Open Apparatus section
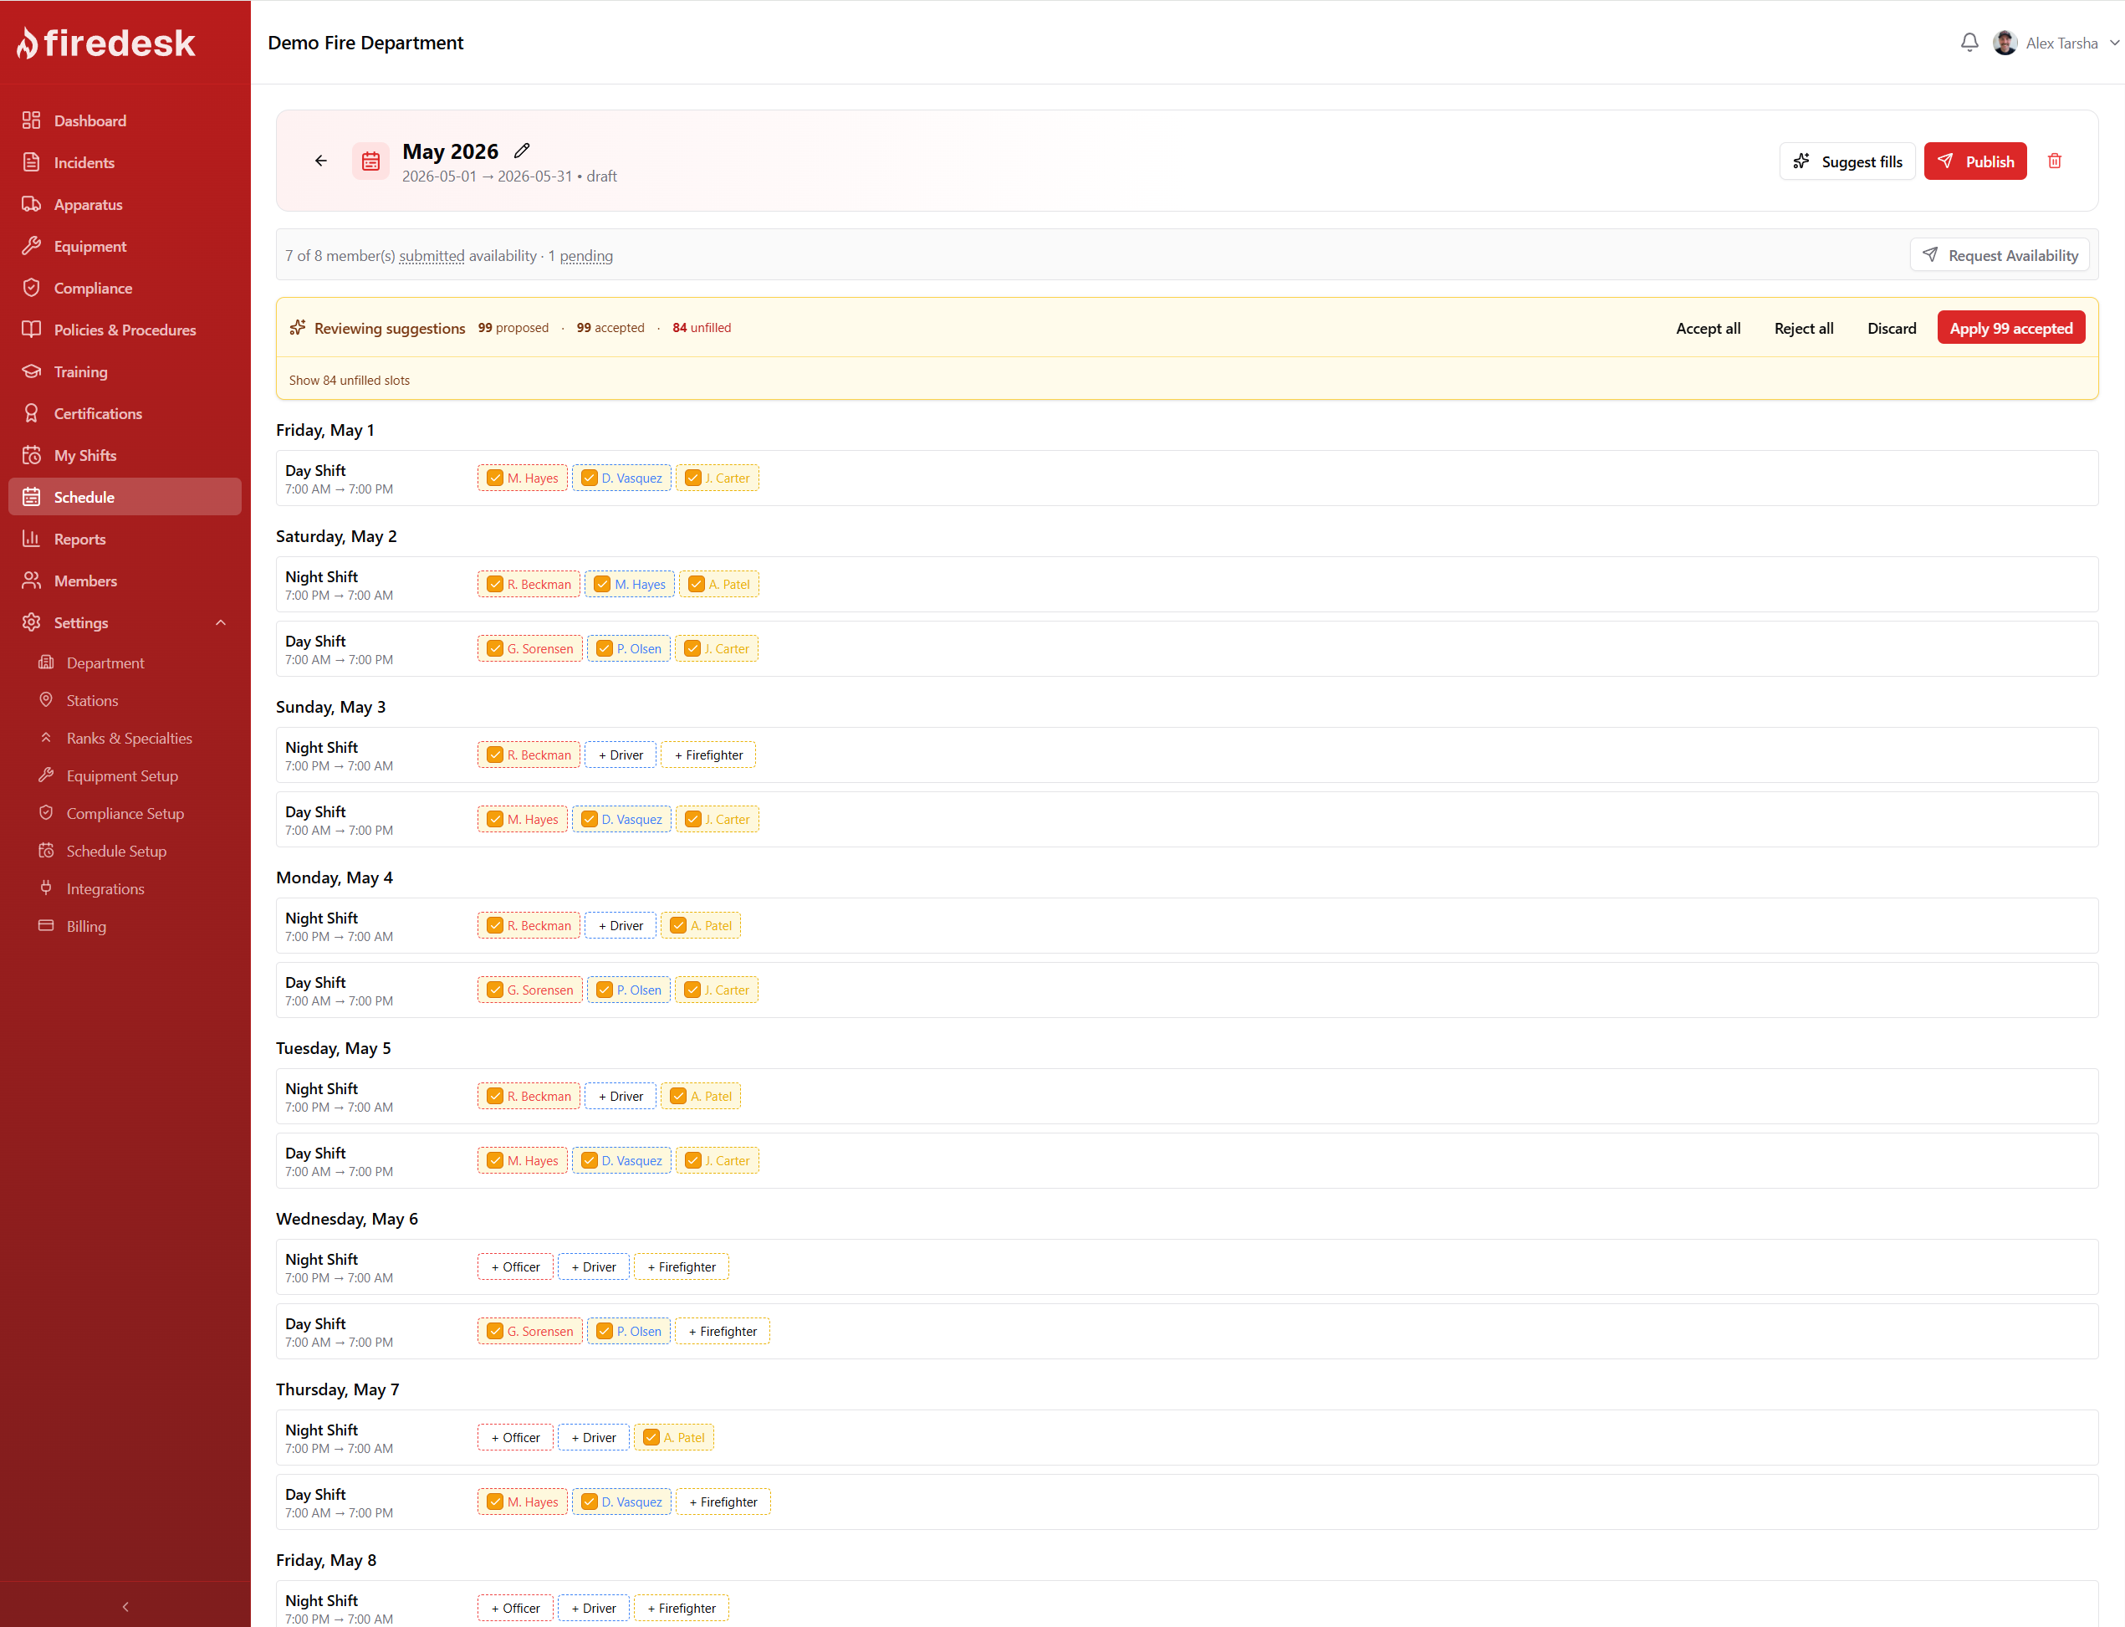 coord(125,204)
